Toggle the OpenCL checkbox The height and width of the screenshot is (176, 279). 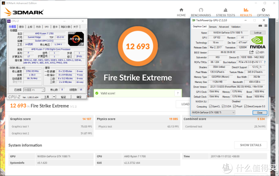coord(210,106)
